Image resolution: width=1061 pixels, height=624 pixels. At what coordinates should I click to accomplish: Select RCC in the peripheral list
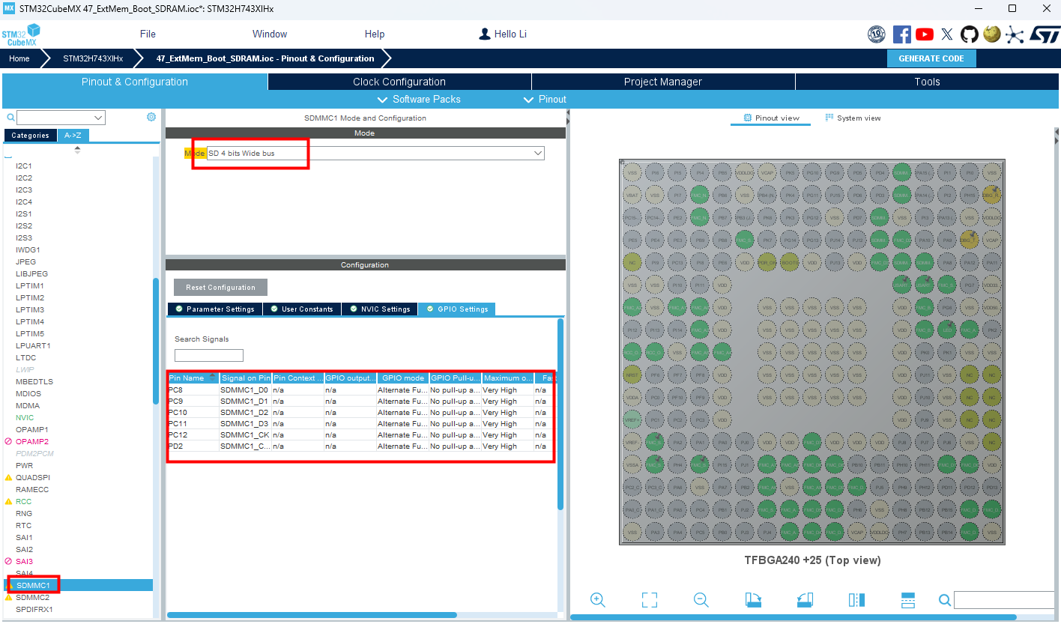pos(24,501)
